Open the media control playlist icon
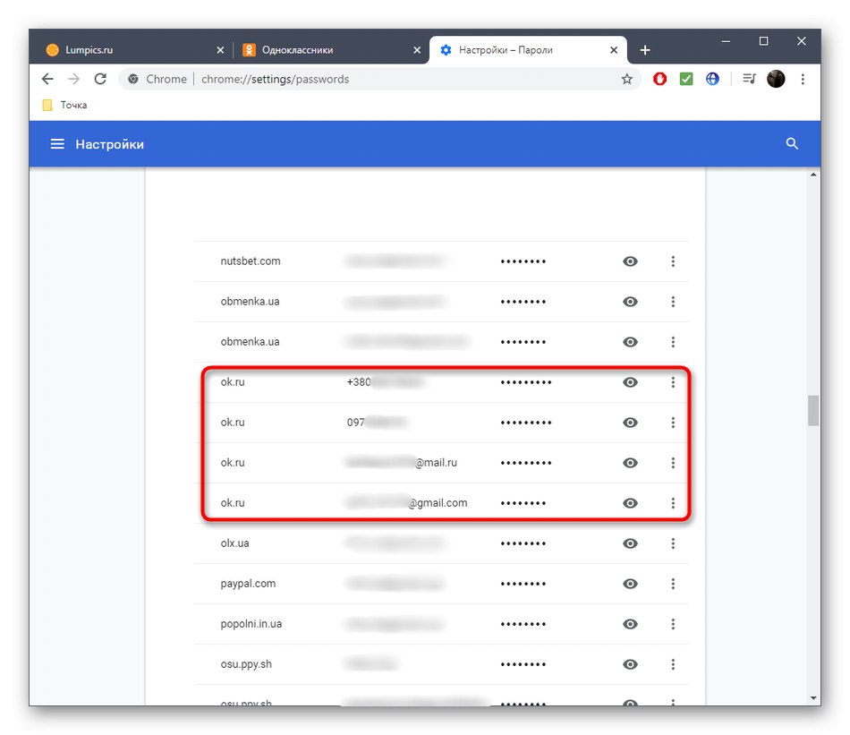The image size is (850, 735). pyautogui.click(x=749, y=79)
